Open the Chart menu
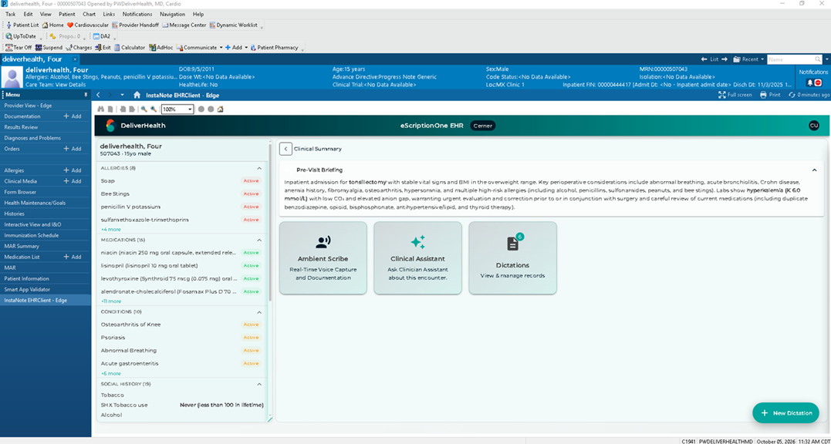Screen dimensions: 831x444 click(89, 15)
